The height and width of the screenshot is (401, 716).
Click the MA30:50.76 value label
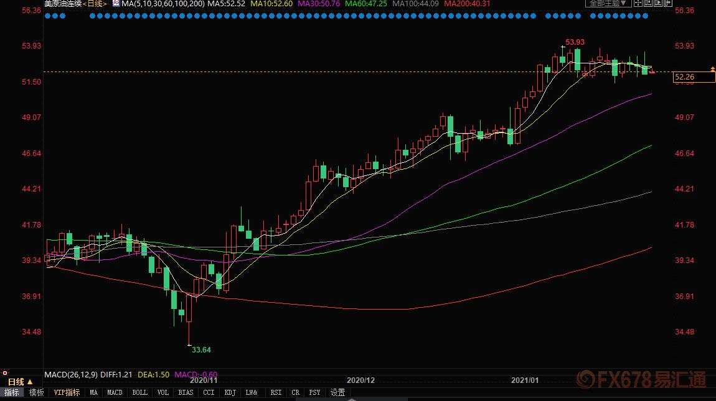pyautogui.click(x=319, y=4)
